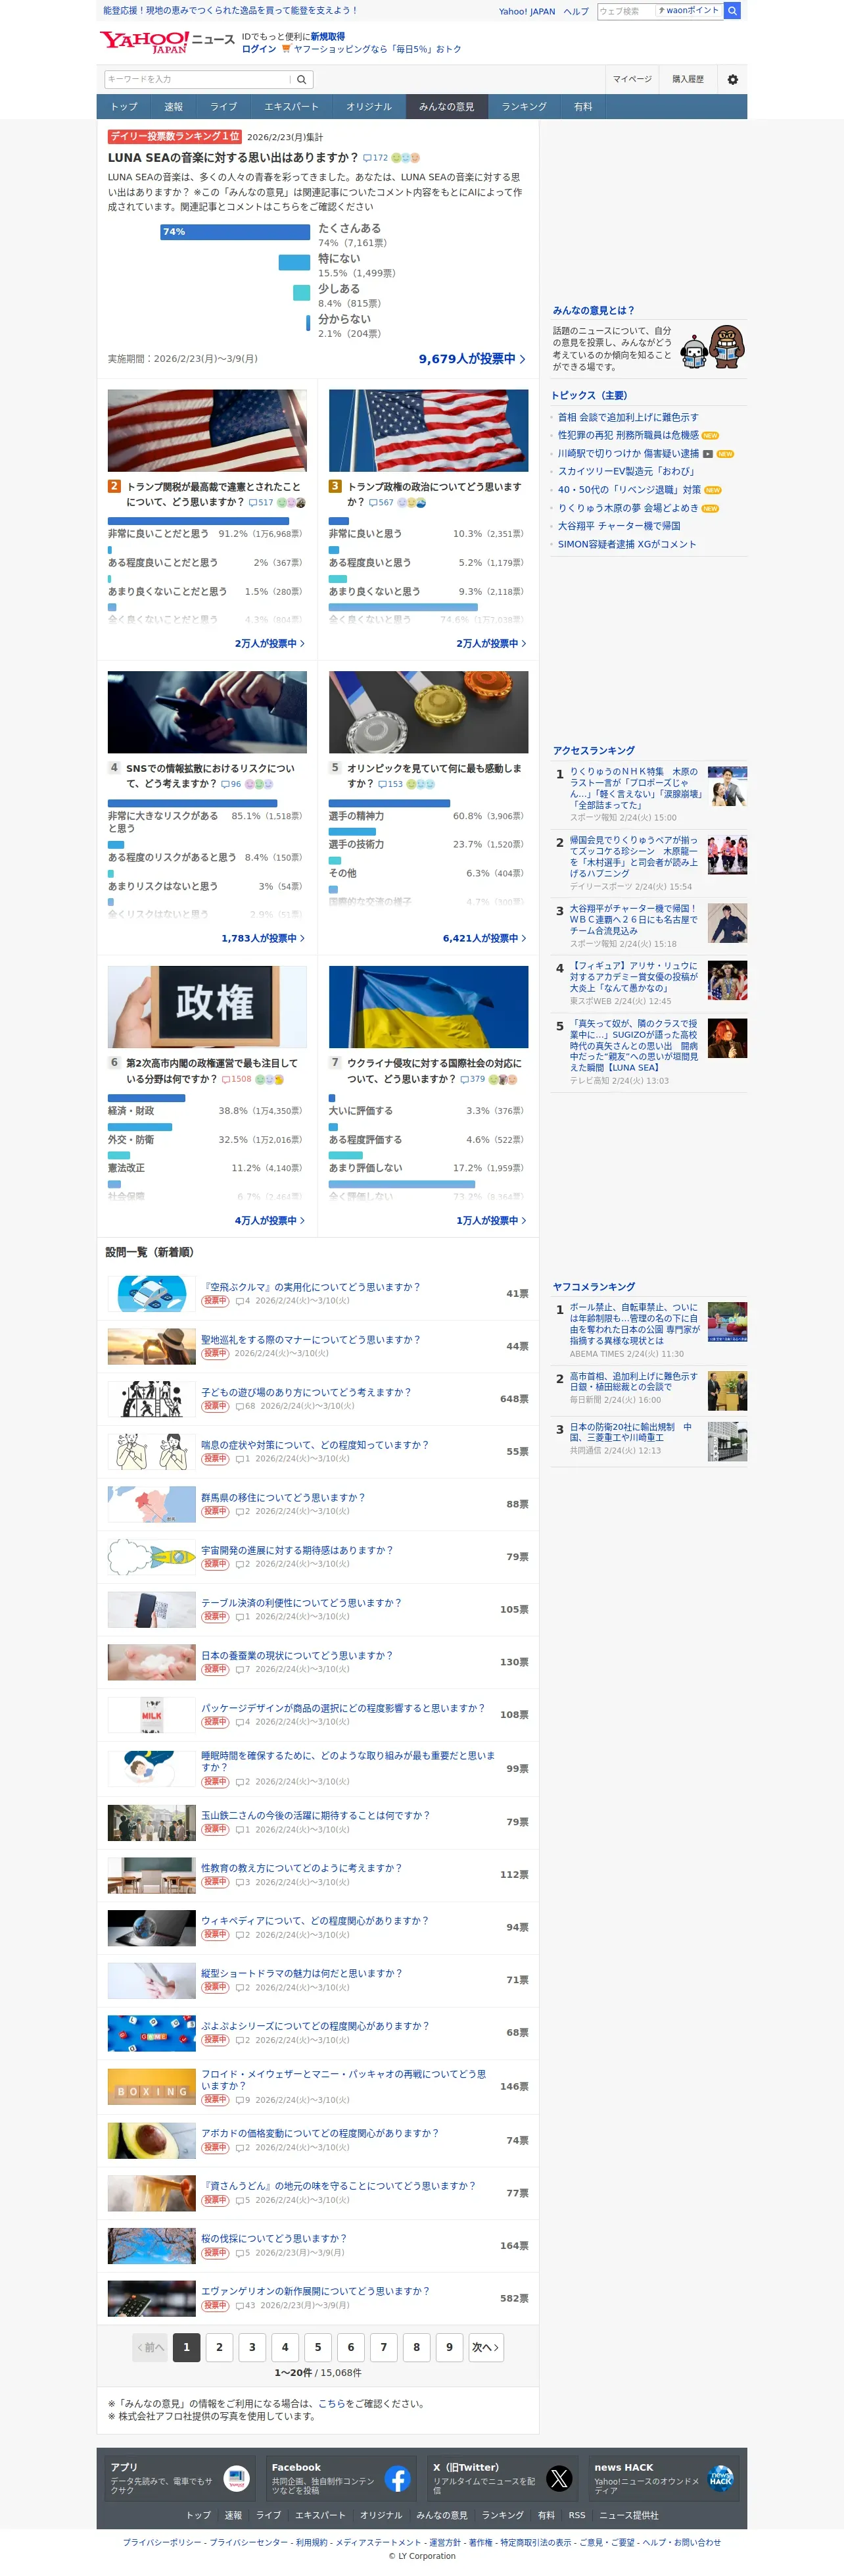Click RSS link in footer navigation
The height and width of the screenshot is (2576, 844).
[577, 2516]
